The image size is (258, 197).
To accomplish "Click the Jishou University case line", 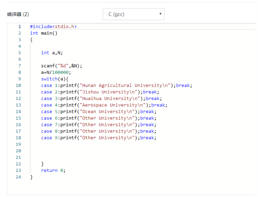I will tap(100, 92).
